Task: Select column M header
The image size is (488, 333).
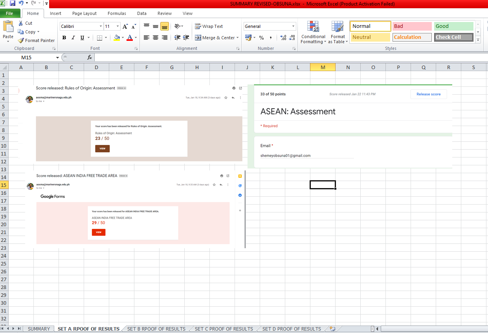Action: coord(323,67)
